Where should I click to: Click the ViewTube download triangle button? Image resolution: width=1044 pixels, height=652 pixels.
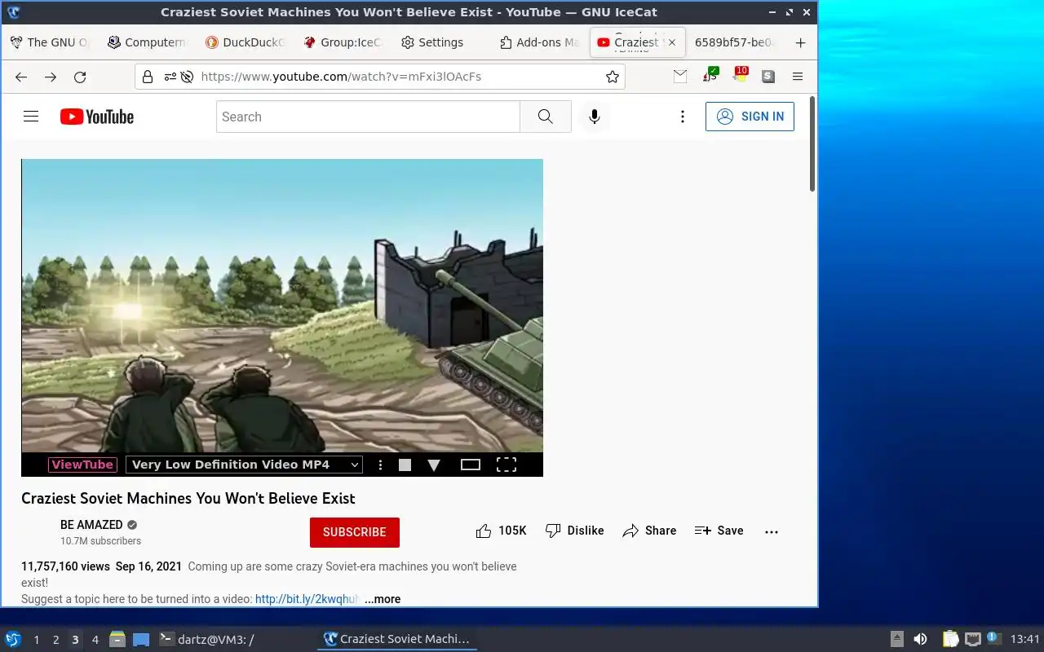click(434, 465)
